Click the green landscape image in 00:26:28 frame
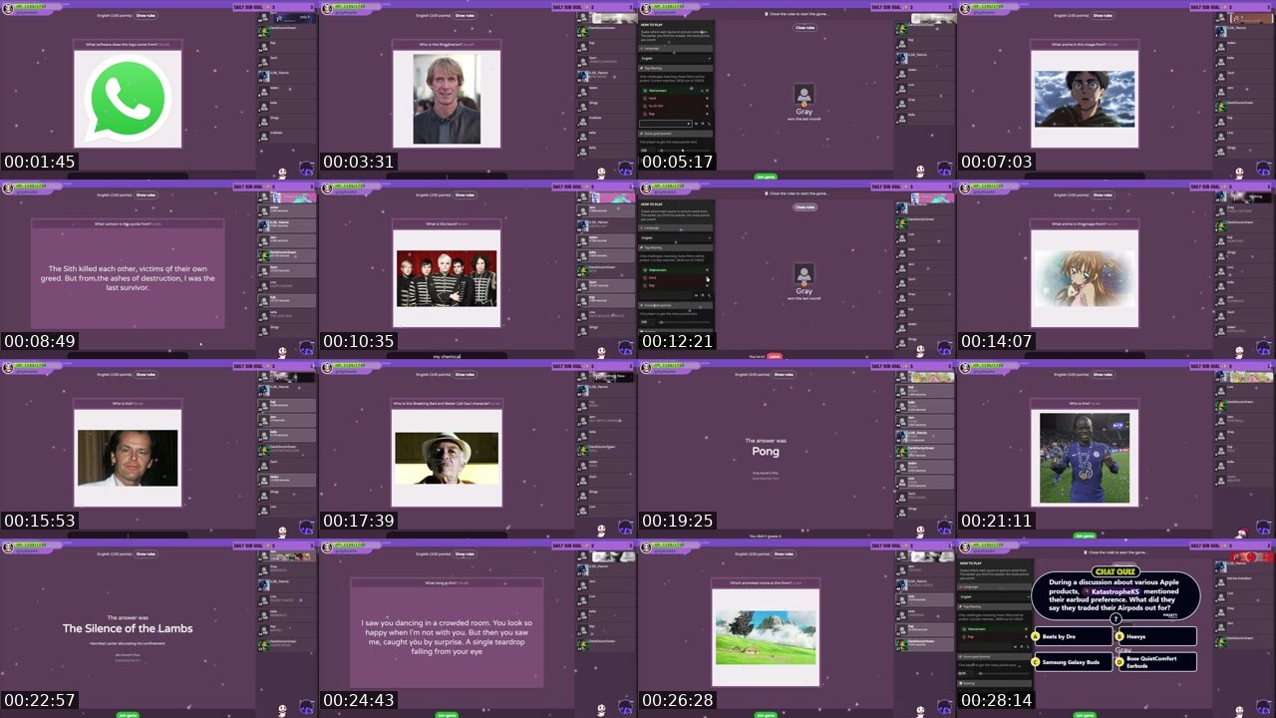 tap(766, 637)
